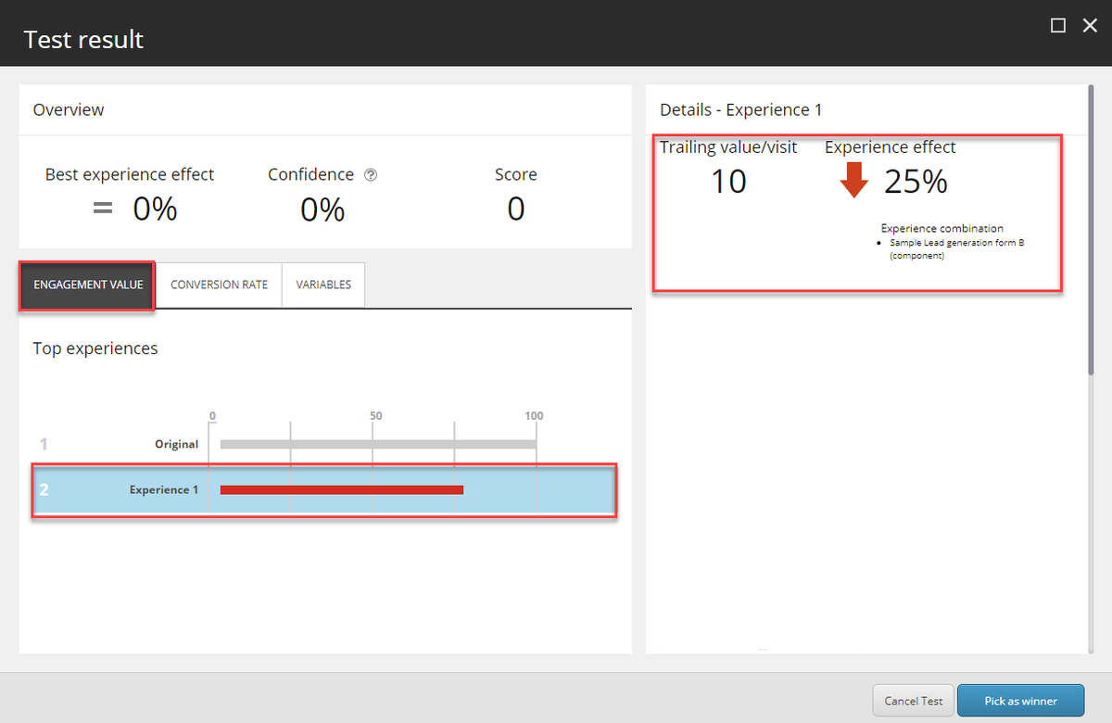Switch to the Engagement Value tab
1112x723 pixels.
(x=88, y=285)
